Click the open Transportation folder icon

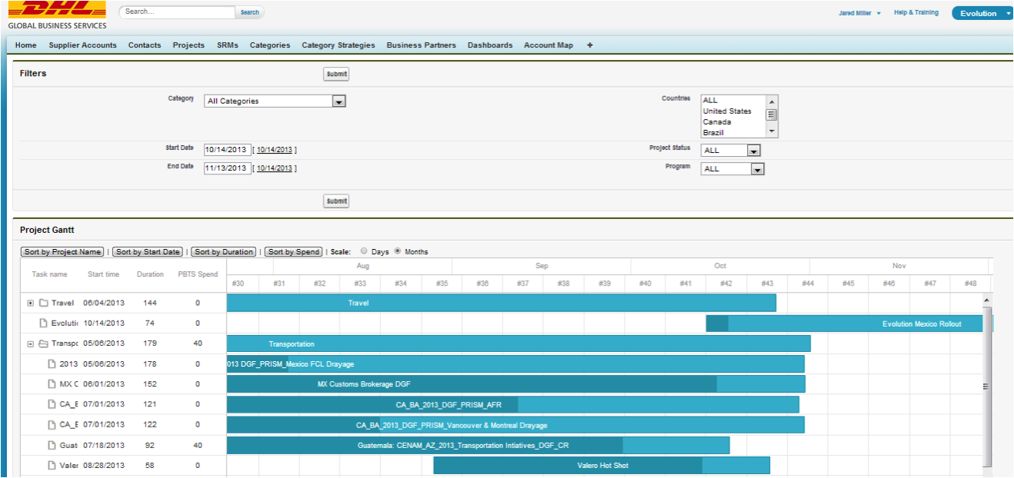[x=44, y=344]
